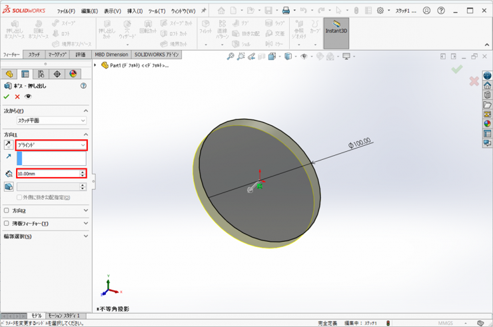Open the ブラインド end condition dropdown

pyautogui.click(x=51, y=145)
